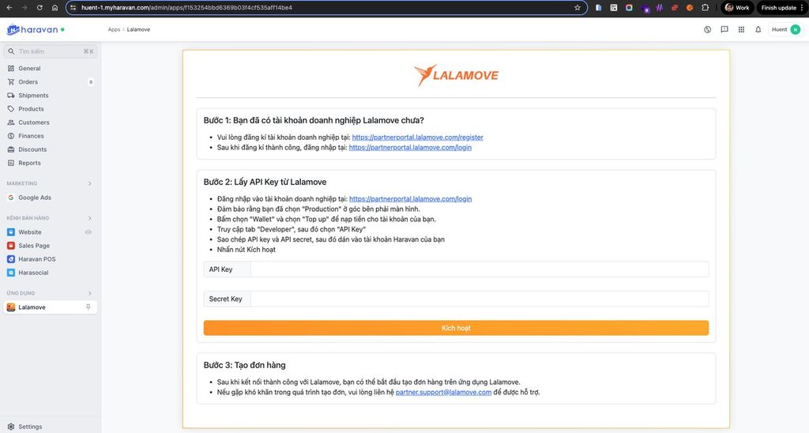Toggle the Website eye visibility icon
The width and height of the screenshot is (809, 433).
pos(88,232)
